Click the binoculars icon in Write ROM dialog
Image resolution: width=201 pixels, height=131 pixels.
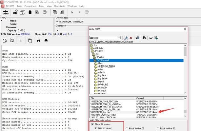coord(144,38)
